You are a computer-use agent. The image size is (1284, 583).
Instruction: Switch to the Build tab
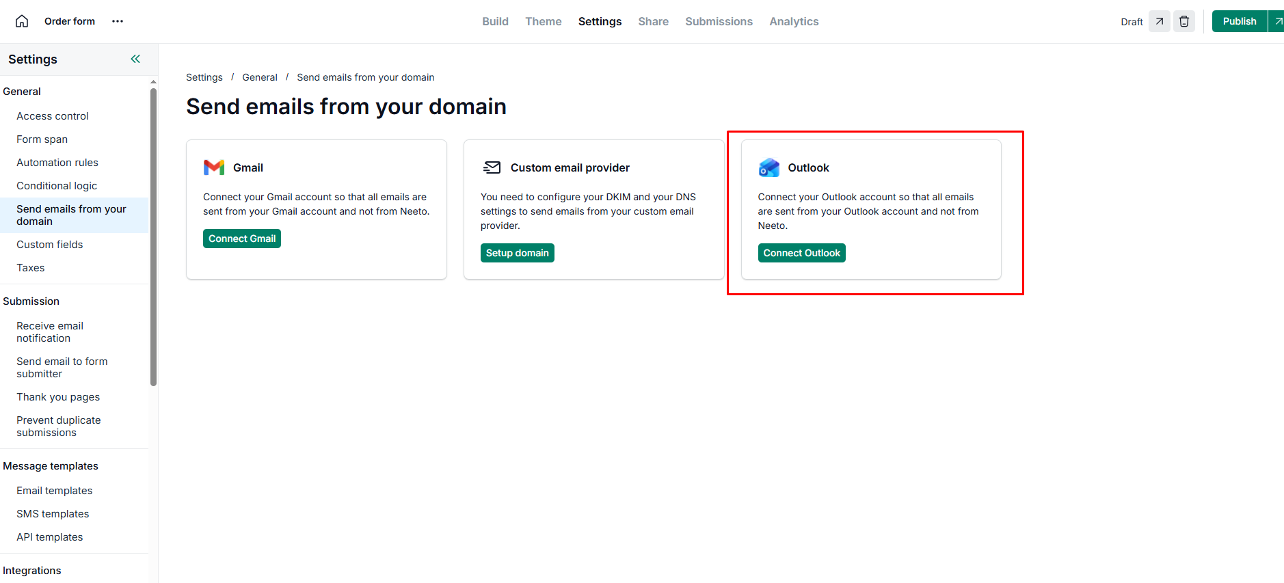click(x=495, y=21)
